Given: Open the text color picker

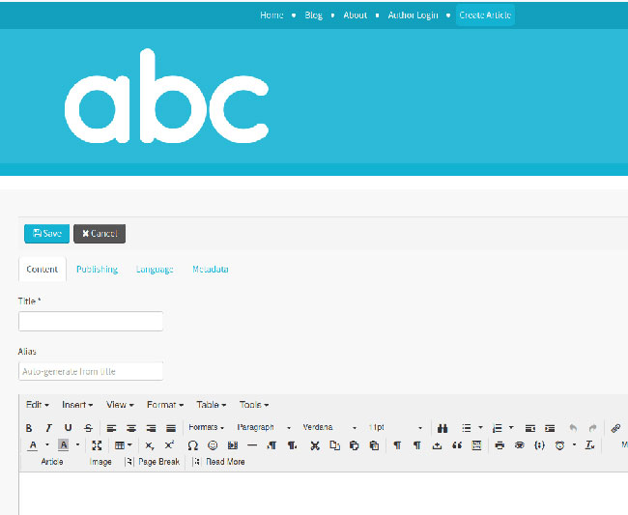Looking at the screenshot, I should click(33, 445).
